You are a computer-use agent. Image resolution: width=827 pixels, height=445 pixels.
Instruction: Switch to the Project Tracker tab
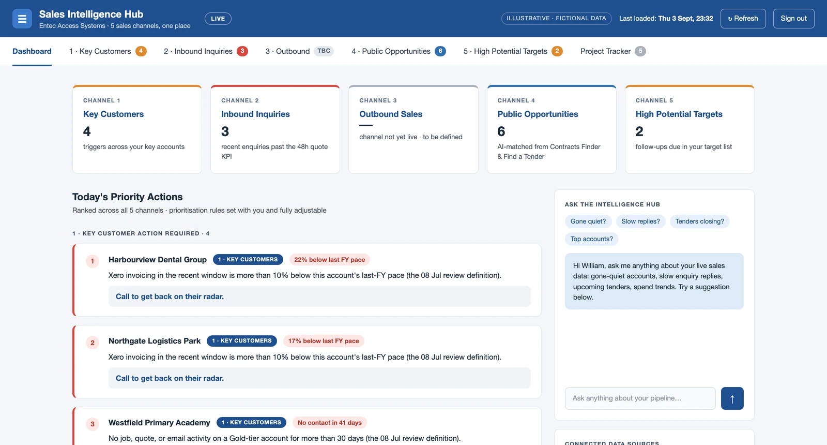(613, 51)
